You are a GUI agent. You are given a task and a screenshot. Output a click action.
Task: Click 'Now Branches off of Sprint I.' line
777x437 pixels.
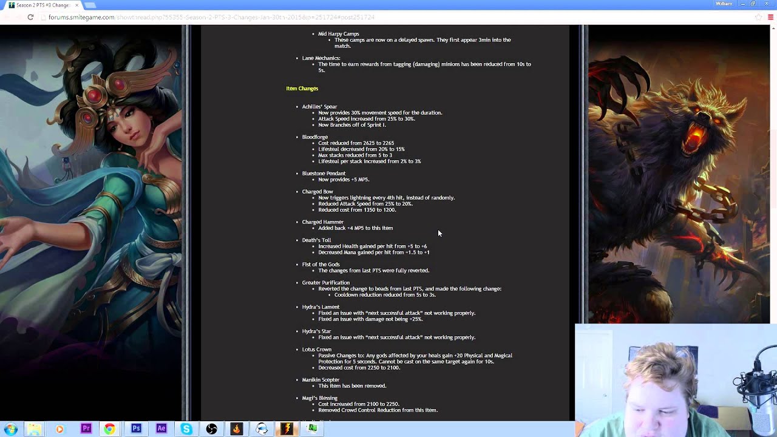point(352,125)
